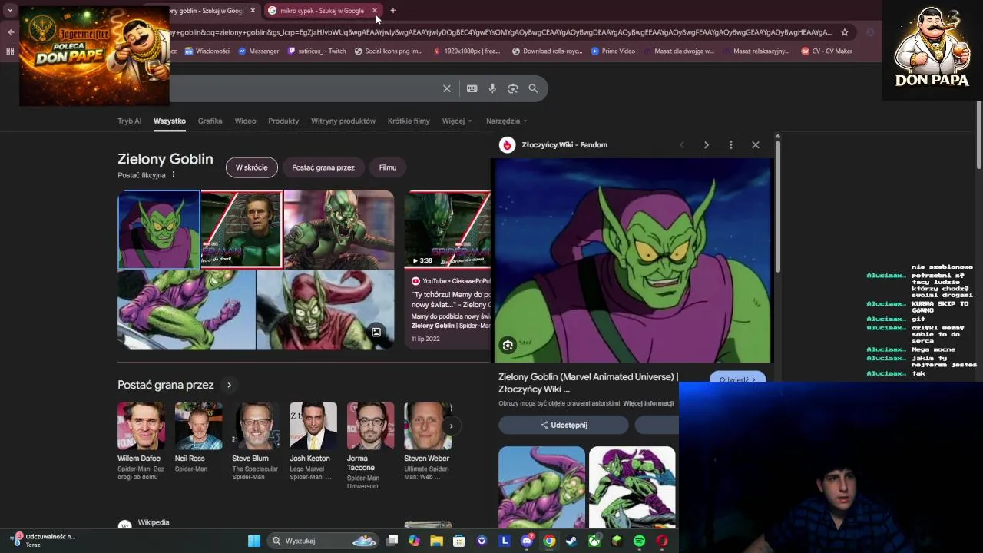
Task: Open Prime Video bookmark
Action: (x=613, y=51)
